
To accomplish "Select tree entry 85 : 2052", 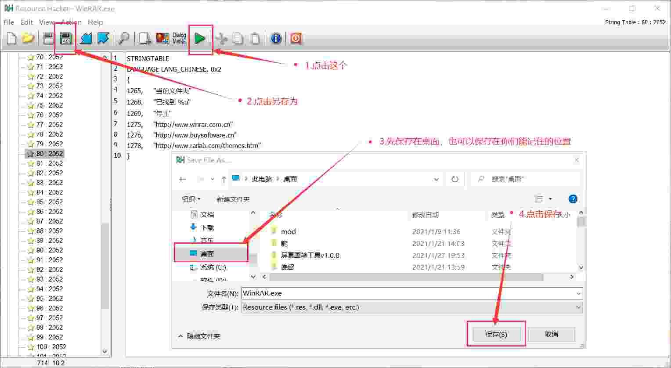I will click(49, 202).
